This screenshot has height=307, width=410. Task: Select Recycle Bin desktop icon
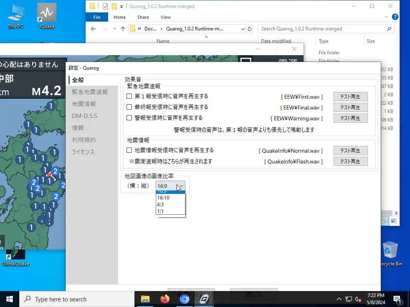pyautogui.click(x=391, y=254)
